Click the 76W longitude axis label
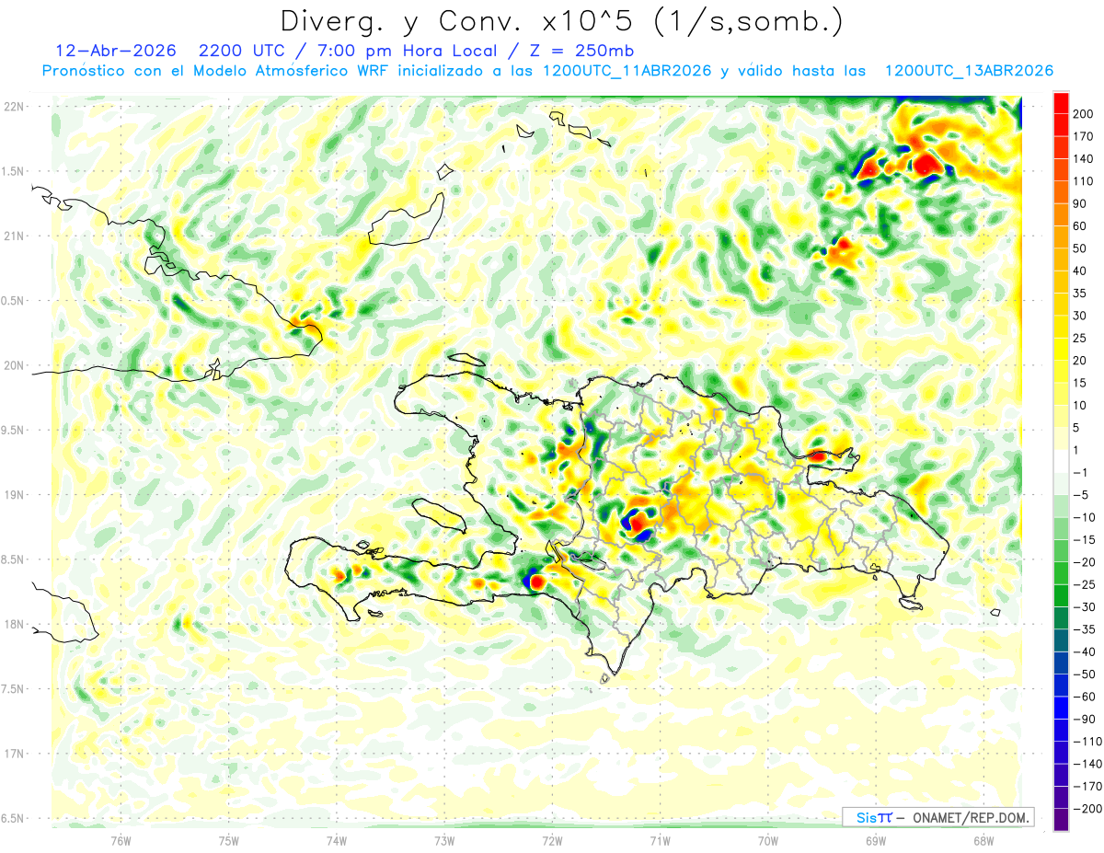Image resolution: width=1104 pixels, height=853 pixels. coord(121,839)
